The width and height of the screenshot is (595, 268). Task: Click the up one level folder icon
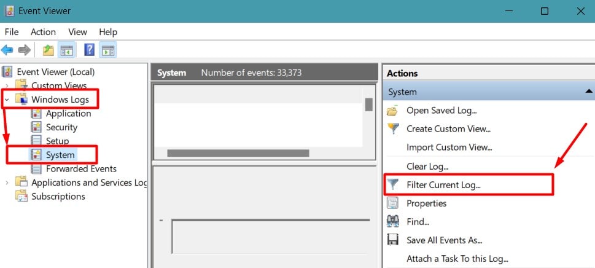[x=48, y=50]
